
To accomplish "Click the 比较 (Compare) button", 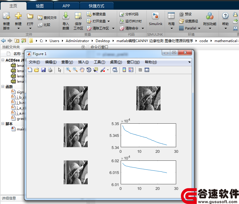I will tap(44, 25).
